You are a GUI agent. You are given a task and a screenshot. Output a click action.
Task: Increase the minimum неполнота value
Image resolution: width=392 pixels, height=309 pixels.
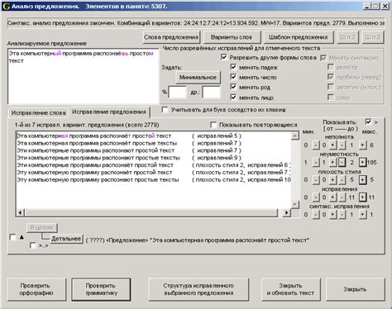(333, 145)
